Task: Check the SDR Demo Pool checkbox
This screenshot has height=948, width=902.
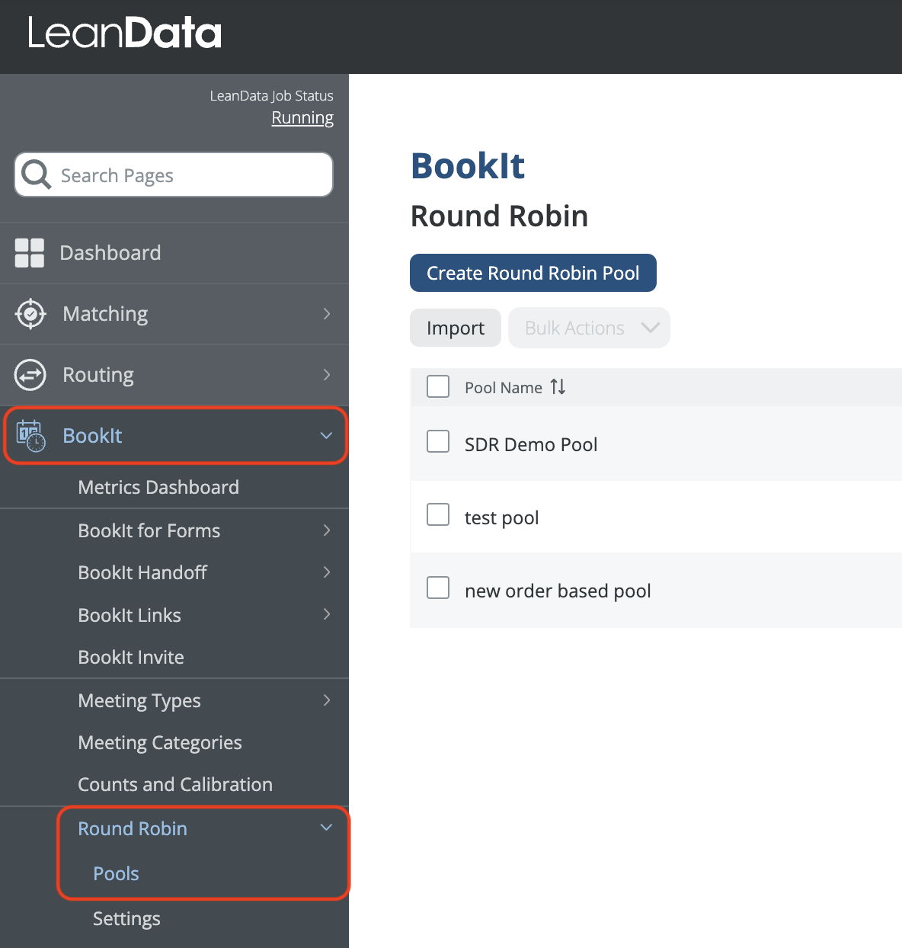Action: [438, 441]
